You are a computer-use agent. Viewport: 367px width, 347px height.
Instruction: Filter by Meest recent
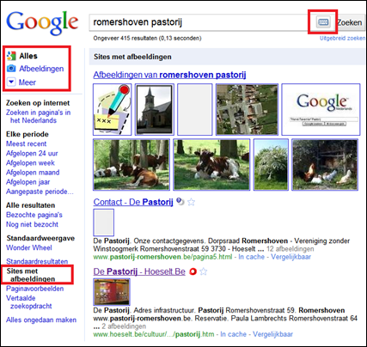pos(26,143)
